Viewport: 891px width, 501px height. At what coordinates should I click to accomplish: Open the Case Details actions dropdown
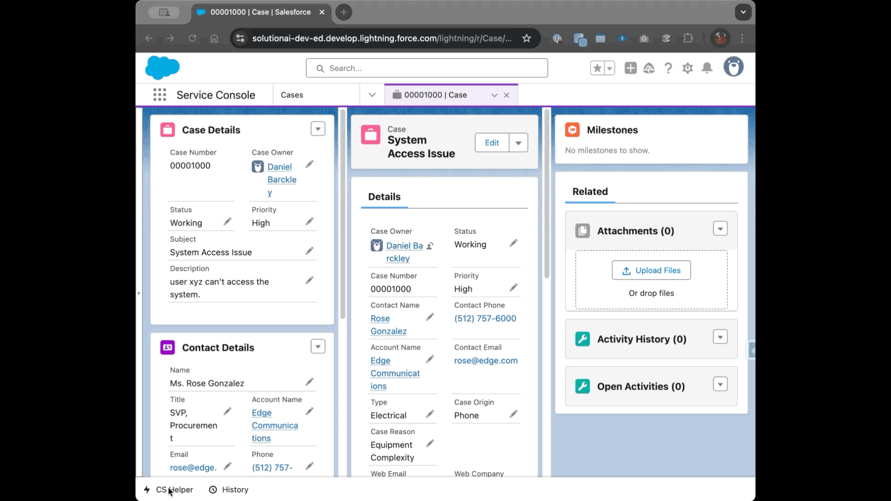(x=317, y=128)
